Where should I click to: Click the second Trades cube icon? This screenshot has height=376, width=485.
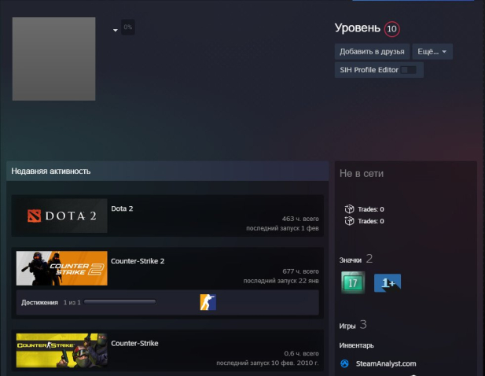click(350, 221)
